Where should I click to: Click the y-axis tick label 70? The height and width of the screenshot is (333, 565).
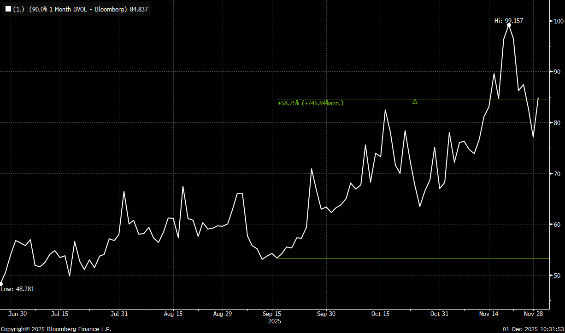tap(557, 174)
